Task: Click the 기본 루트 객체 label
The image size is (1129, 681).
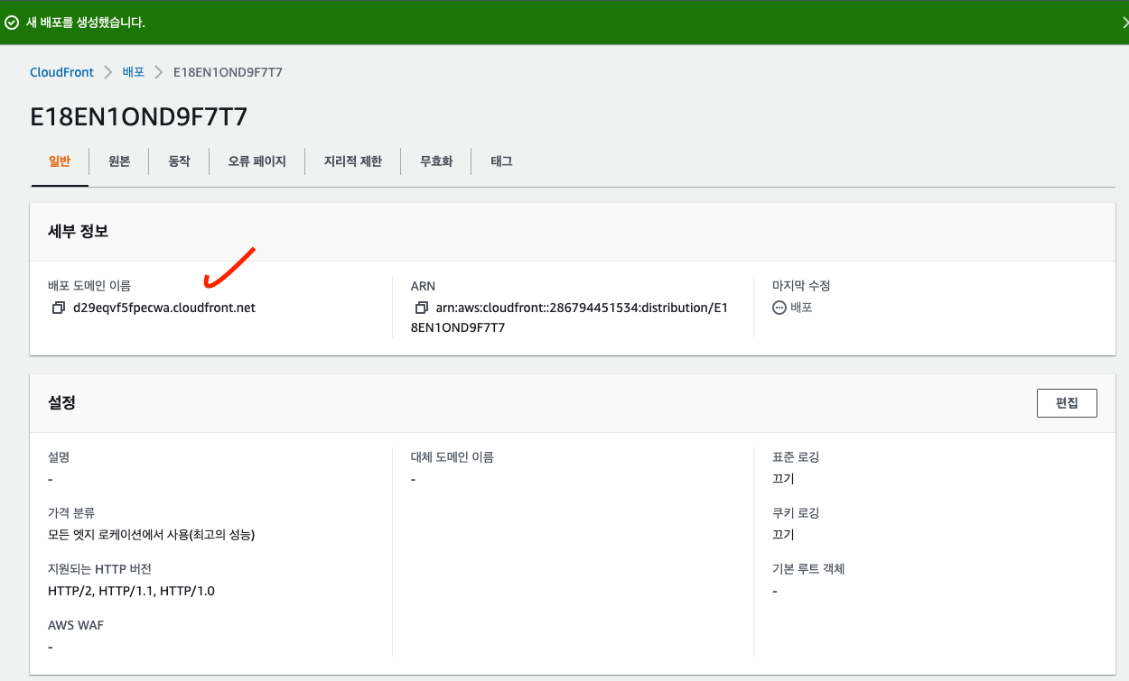Action: (808, 569)
